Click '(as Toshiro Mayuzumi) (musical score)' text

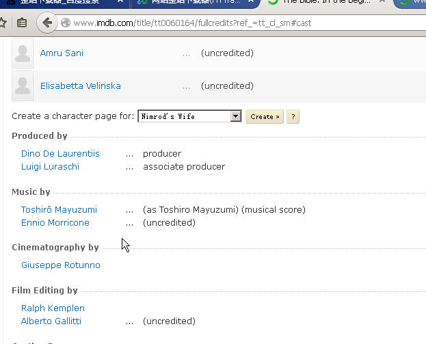(x=224, y=210)
